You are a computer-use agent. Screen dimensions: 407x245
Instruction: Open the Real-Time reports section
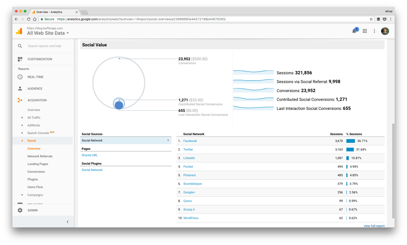point(35,77)
